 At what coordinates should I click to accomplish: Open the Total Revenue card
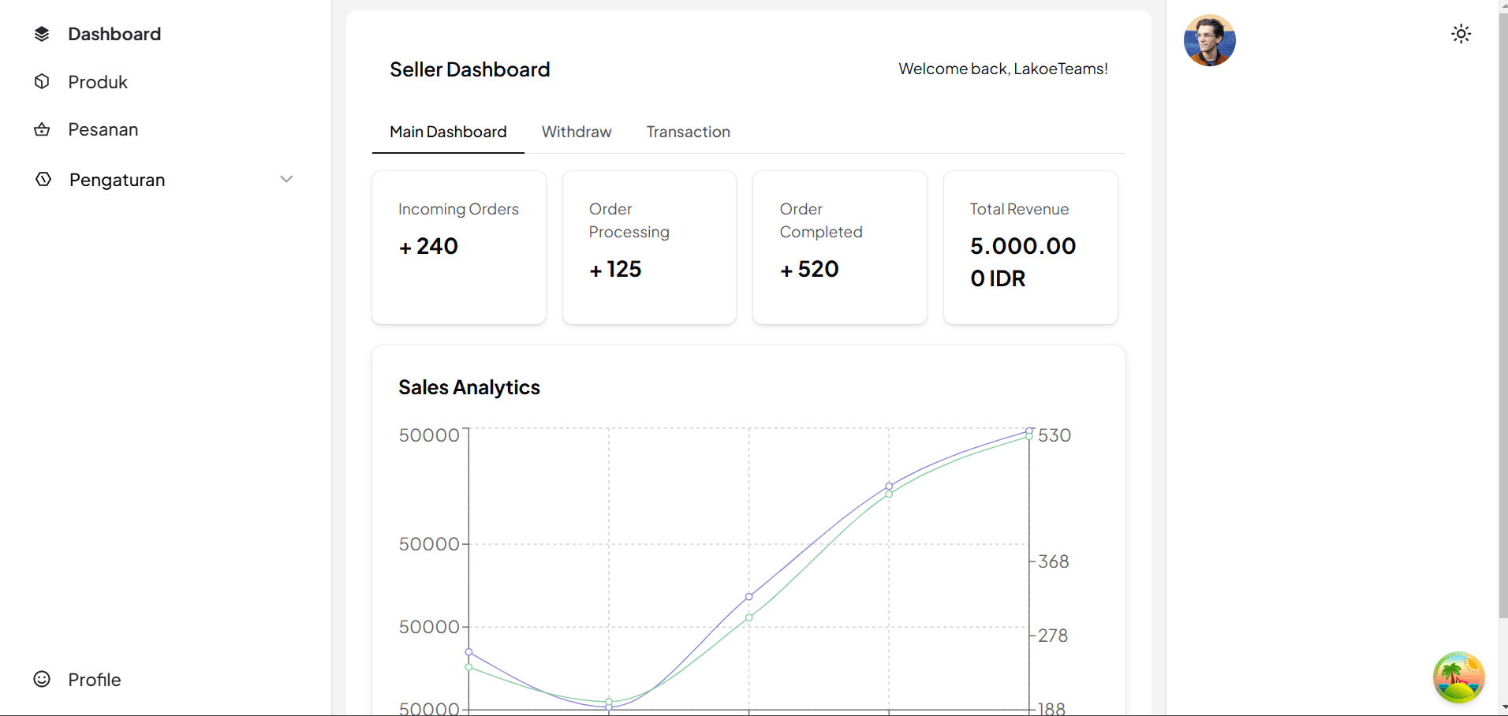(x=1030, y=247)
